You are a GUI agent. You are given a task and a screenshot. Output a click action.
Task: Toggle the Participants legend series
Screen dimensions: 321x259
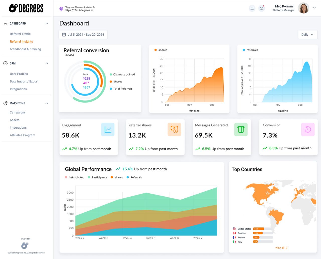[x=97, y=177]
